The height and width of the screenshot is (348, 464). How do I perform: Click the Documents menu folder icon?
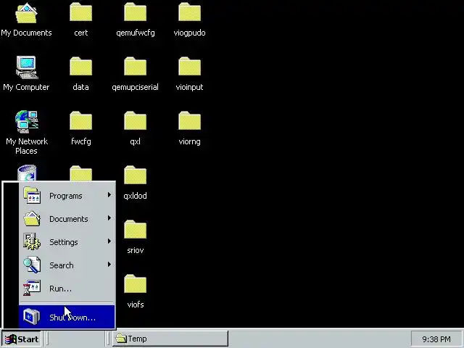pyautogui.click(x=32, y=219)
